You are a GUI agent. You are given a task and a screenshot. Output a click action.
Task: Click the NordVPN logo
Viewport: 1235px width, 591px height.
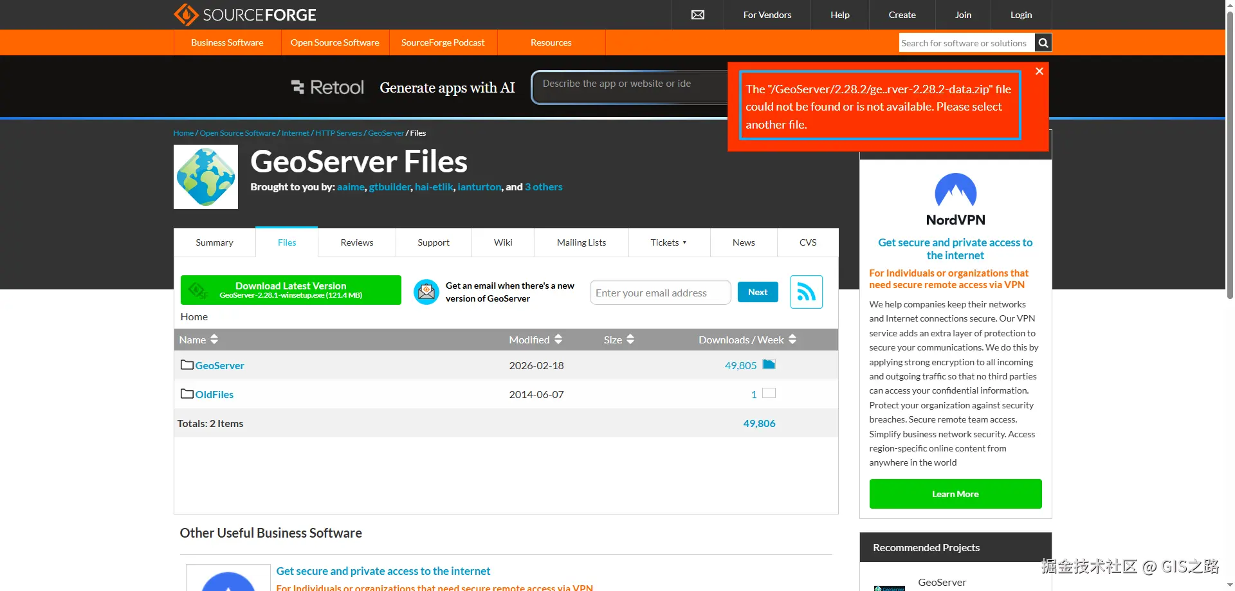[x=956, y=199]
